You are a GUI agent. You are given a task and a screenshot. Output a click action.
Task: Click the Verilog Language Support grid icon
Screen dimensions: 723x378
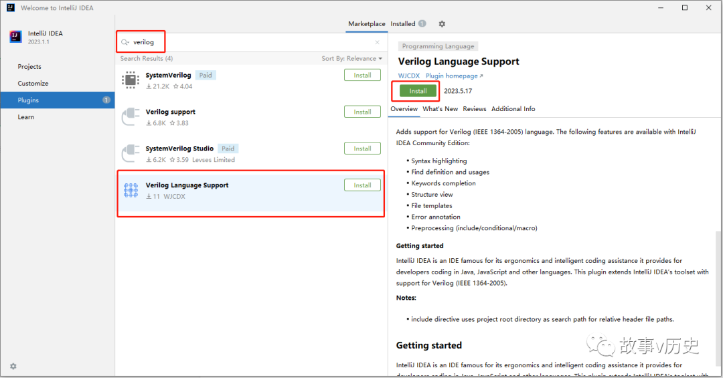(131, 190)
